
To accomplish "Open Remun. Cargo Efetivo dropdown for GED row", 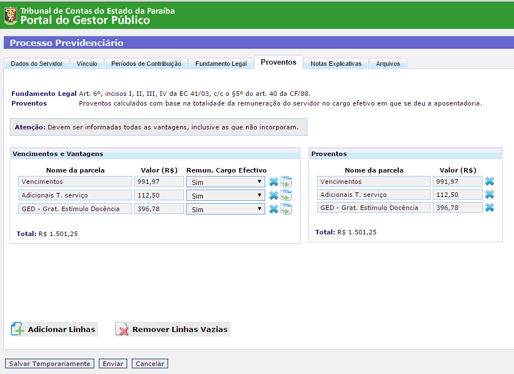I will pos(225,209).
